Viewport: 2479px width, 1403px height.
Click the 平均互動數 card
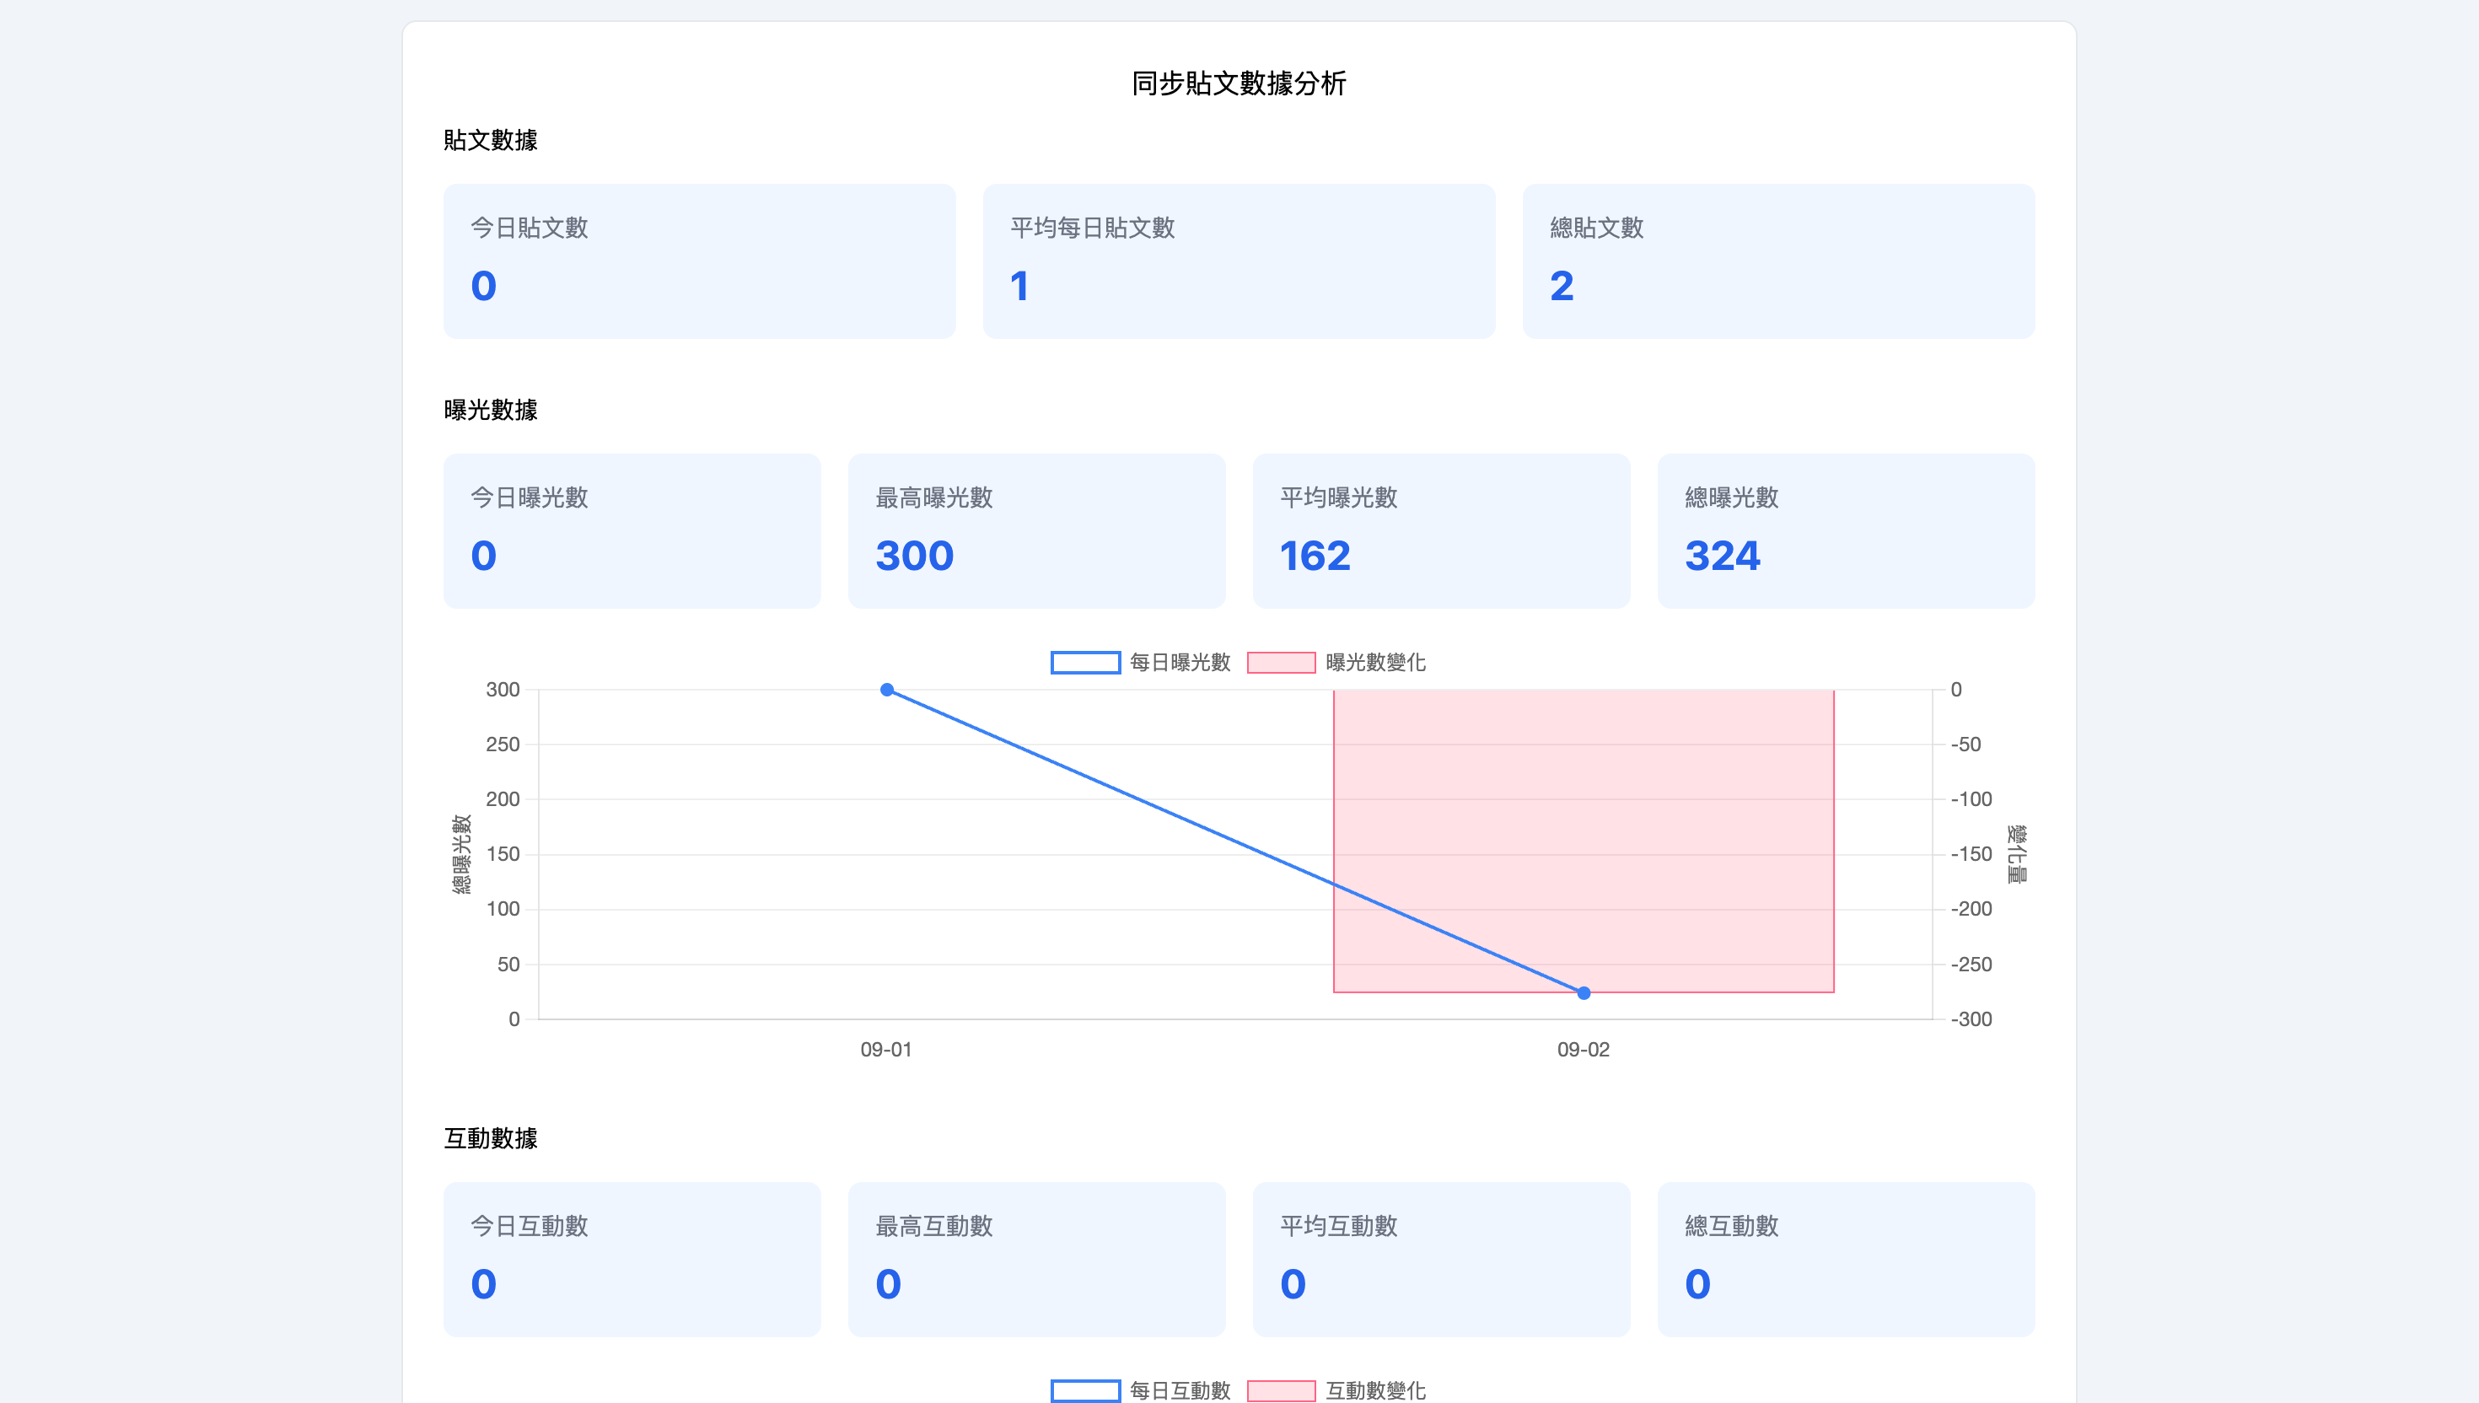click(1441, 1260)
